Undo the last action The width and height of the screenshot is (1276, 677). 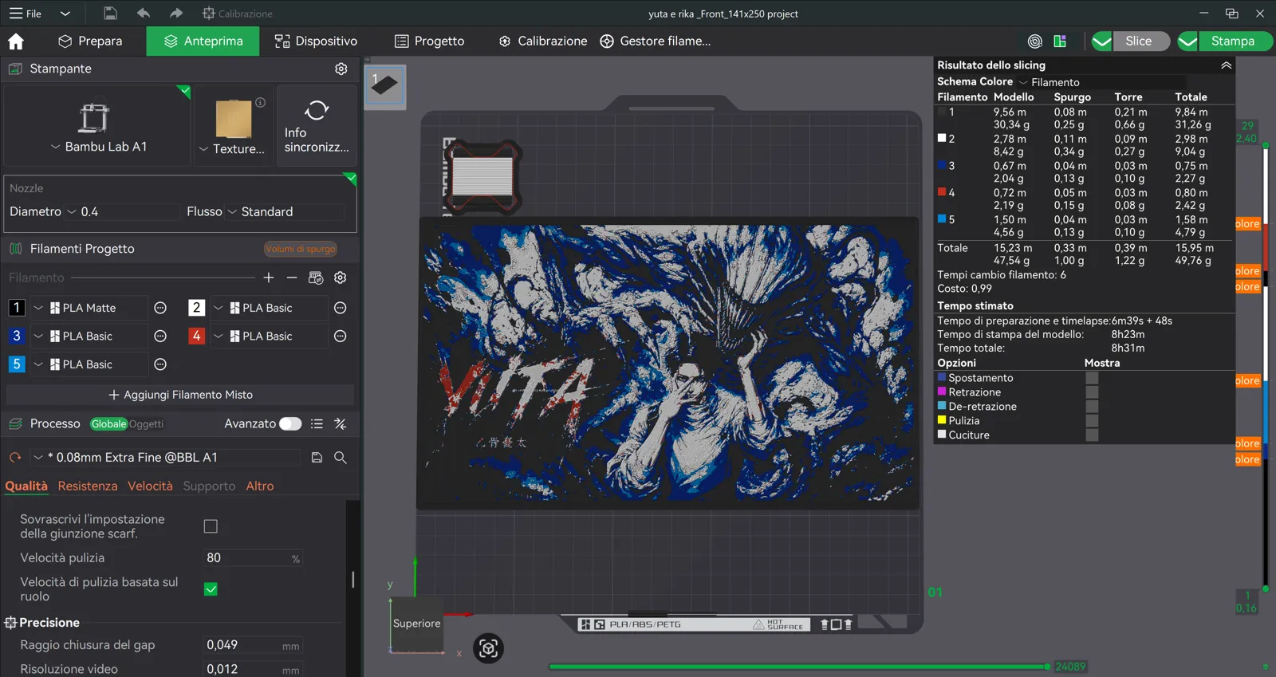144,14
